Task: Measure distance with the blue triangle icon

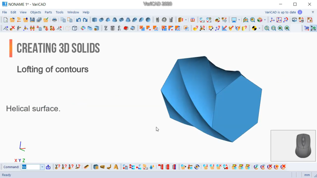Action: point(224,28)
